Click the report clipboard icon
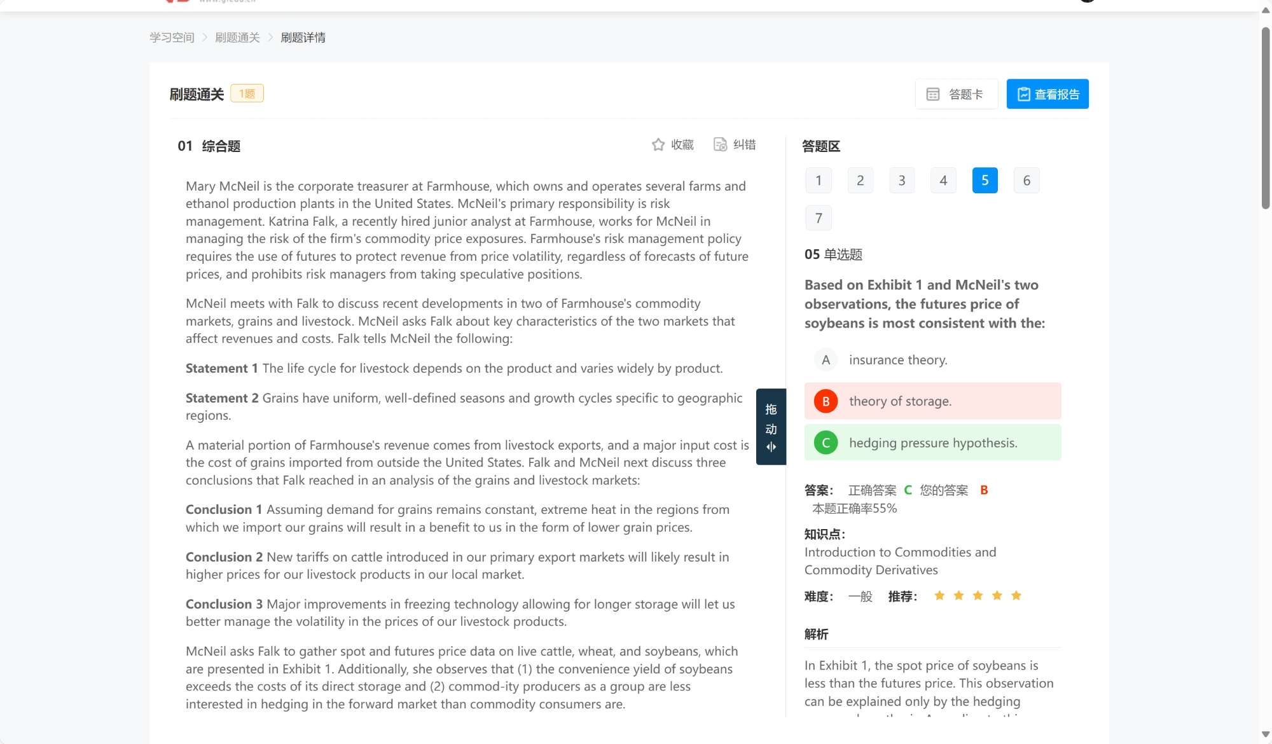1272x744 pixels. coord(1023,95)
